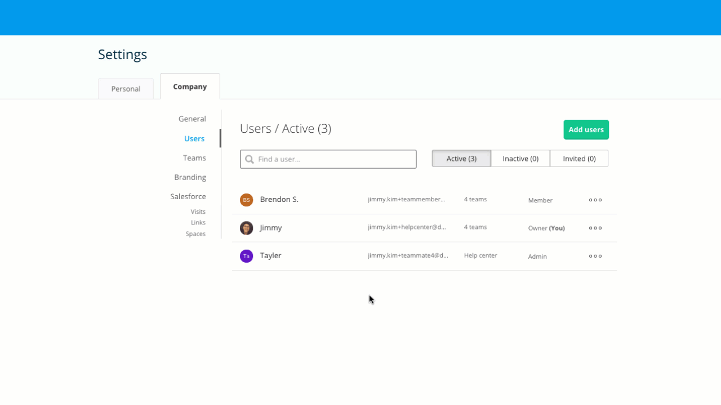Click Tayler's purple avatar icon
This screenshot has width=721, height=405.
[x=246, y=255]
